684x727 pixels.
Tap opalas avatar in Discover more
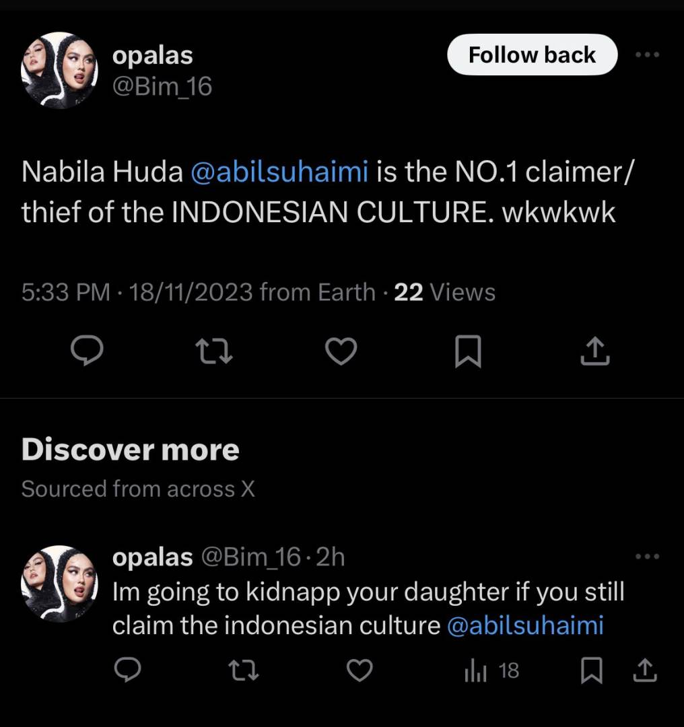pos(59,583)
